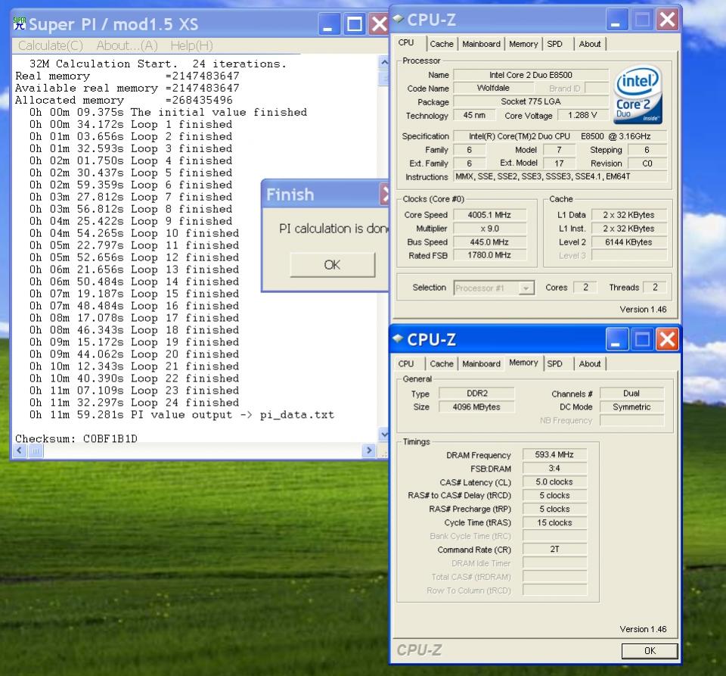Viewport: 726px width, 676px height.
Task: Click the memory Size field 4096 MBytes
Action: click(x=476, y=407)
